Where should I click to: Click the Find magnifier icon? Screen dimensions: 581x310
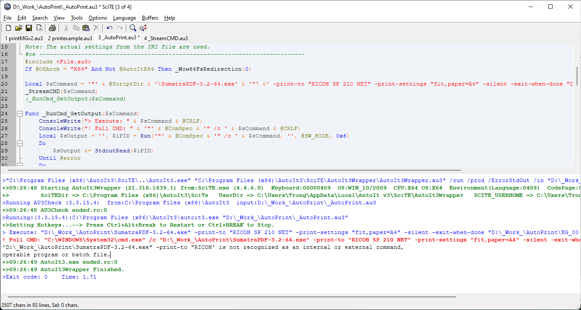pyautogui.click(x=133, y=28)
